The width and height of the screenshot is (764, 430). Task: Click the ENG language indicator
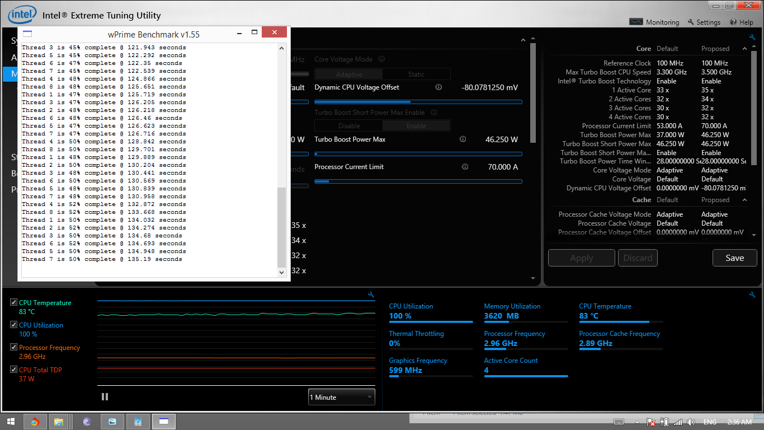pos(710,422)
